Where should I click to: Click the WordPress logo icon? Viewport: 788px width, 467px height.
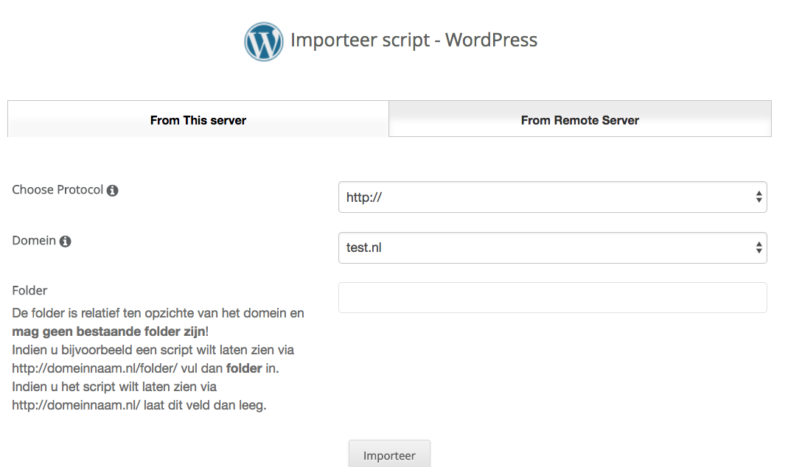point(263,41)
